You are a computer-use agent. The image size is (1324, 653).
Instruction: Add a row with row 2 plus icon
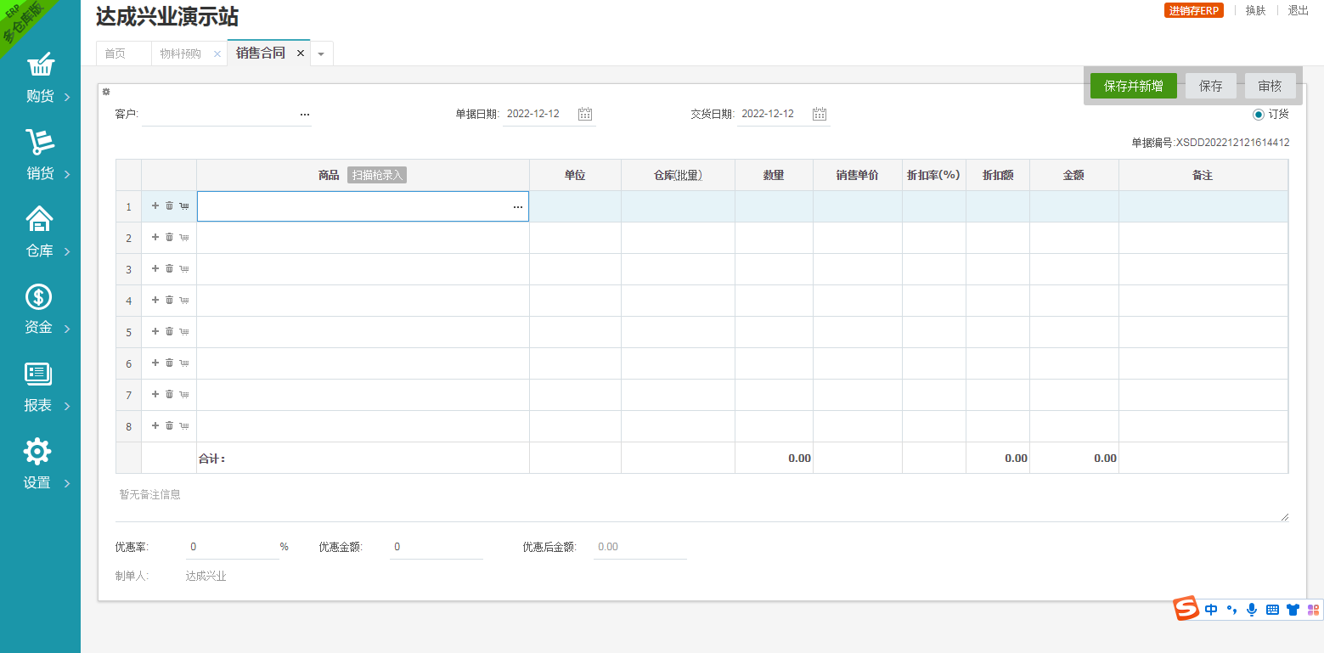pyautogui.click(x=155, y=238)
